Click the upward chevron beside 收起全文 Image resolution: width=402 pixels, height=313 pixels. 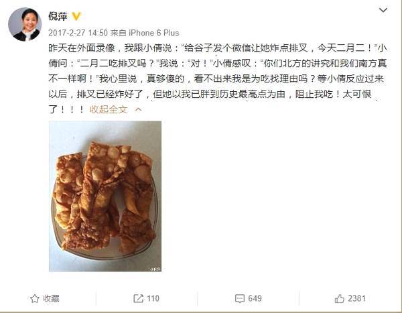click(138, 110)
